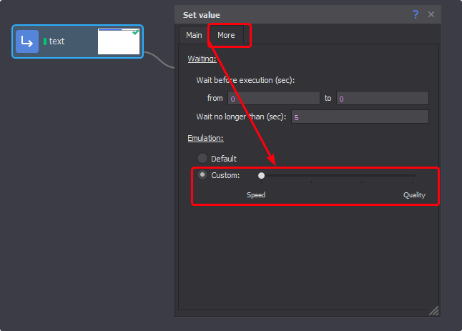Screen dimensions: 462x331
Task: Click the wait 'from' input field
Action: (x=274, y=98)
